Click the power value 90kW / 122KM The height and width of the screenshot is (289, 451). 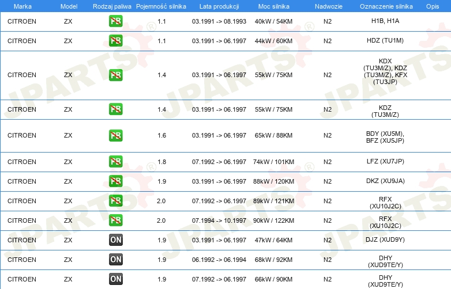click(x=273, y=220)
